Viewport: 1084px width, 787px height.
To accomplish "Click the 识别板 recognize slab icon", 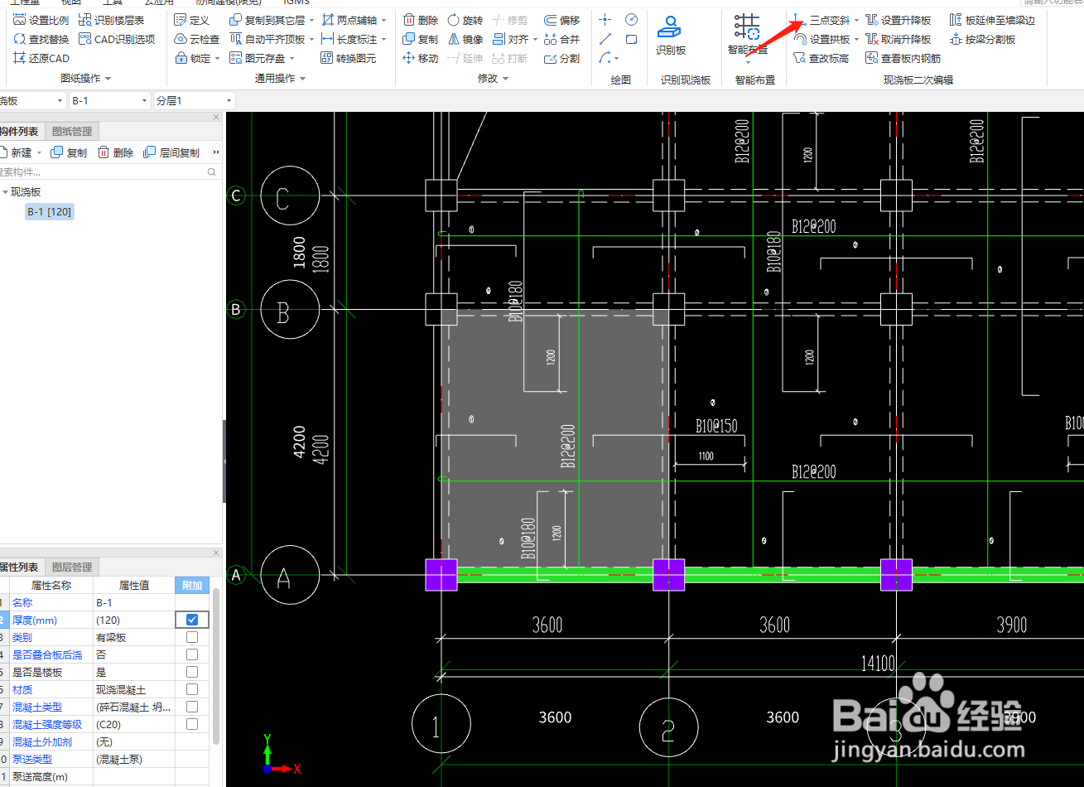I will [x=670, y=36].
